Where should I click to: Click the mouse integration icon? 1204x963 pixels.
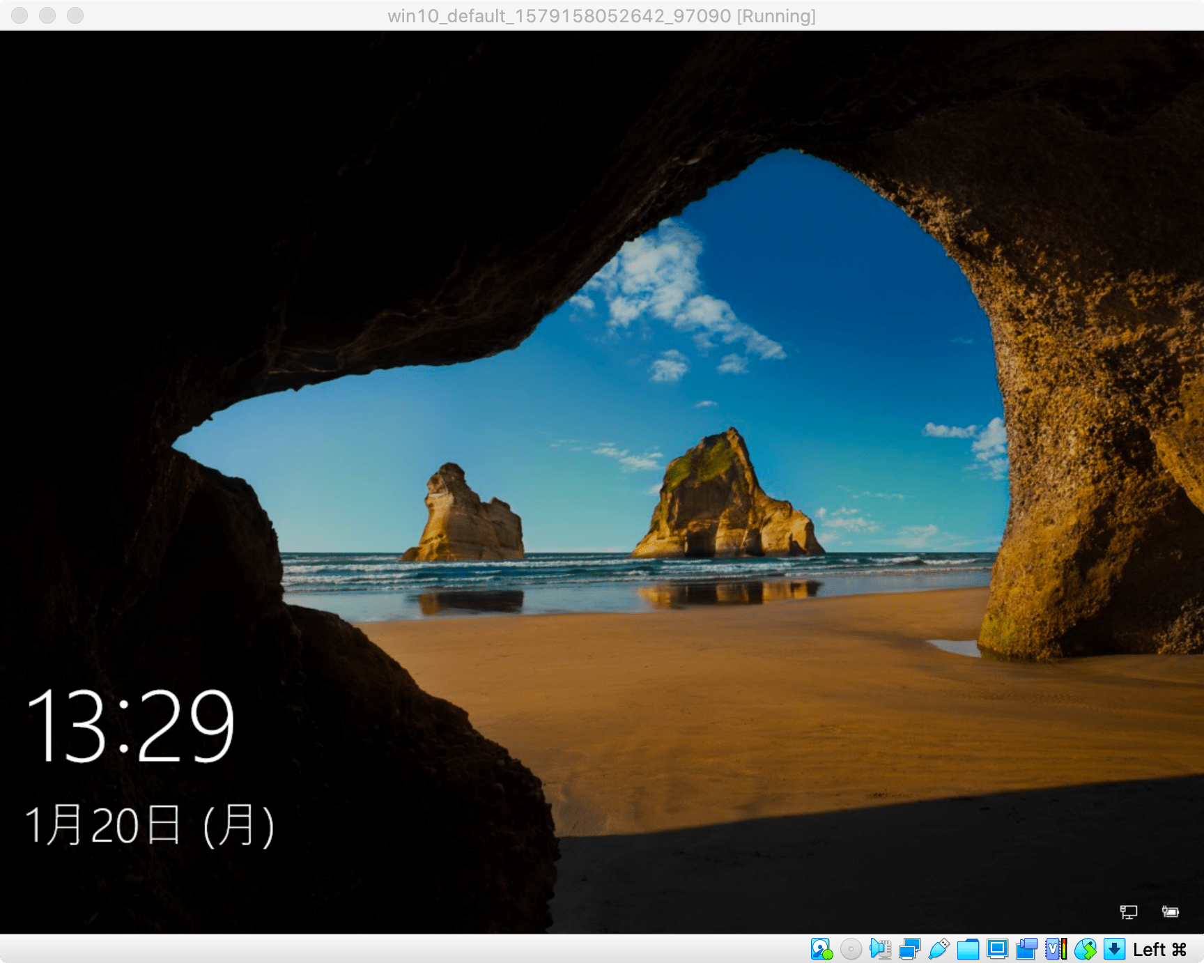coord(1086,949)
